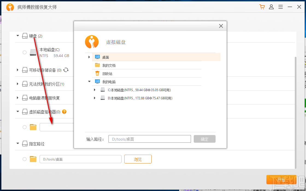This screenshot has width=306, height=191.
Task: Click the 电脑崩溃数据恢复 label
Action: (44, 98)
